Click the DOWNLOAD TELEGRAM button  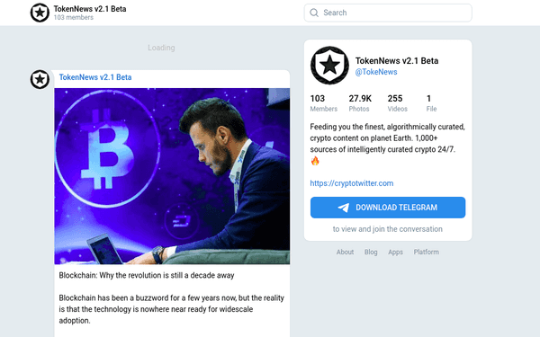pos(388,208)
